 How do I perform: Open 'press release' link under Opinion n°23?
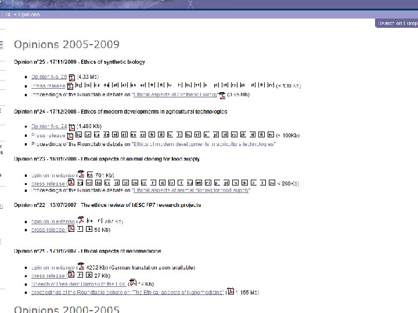pyautogui.click(x=48, y=184)
